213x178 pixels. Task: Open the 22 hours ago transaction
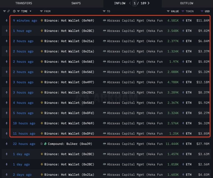pos(24,144)
